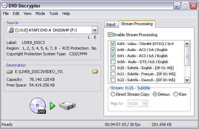Open the Mode menu
Screen dimensions: 199x129
pyautogui.click(x=40, y=13)
